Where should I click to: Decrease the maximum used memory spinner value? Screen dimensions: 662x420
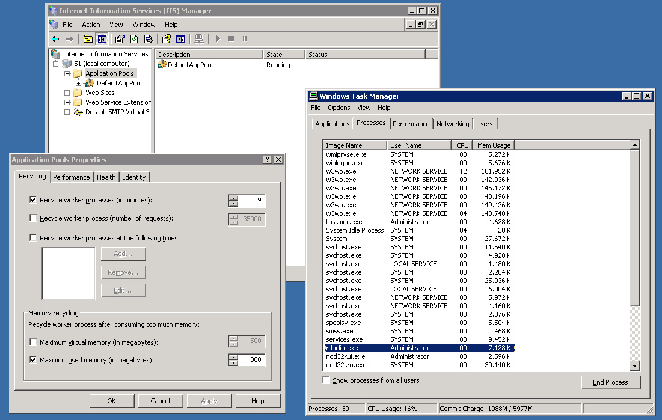point(233,362)
